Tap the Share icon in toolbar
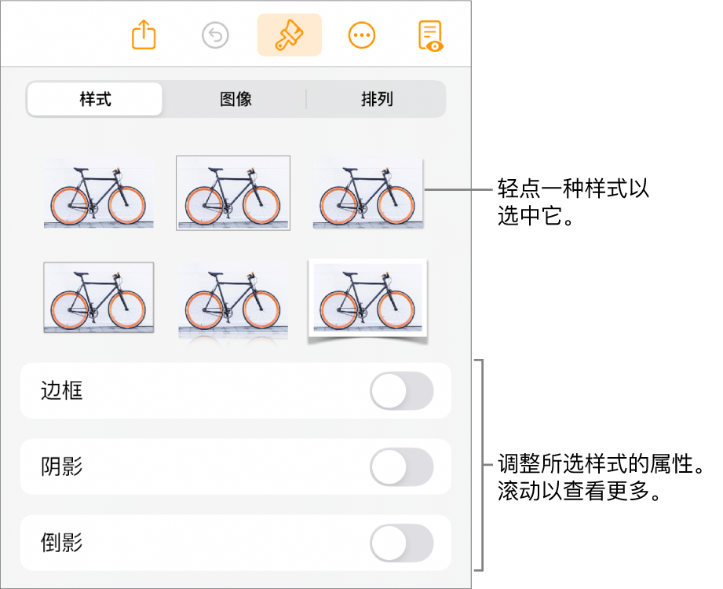 (x=144, y=35)
